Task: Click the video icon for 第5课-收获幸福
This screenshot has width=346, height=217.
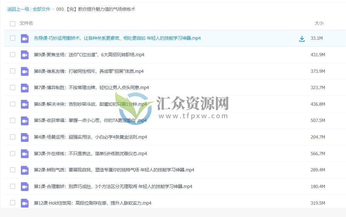Action: (x=25, y=120)
